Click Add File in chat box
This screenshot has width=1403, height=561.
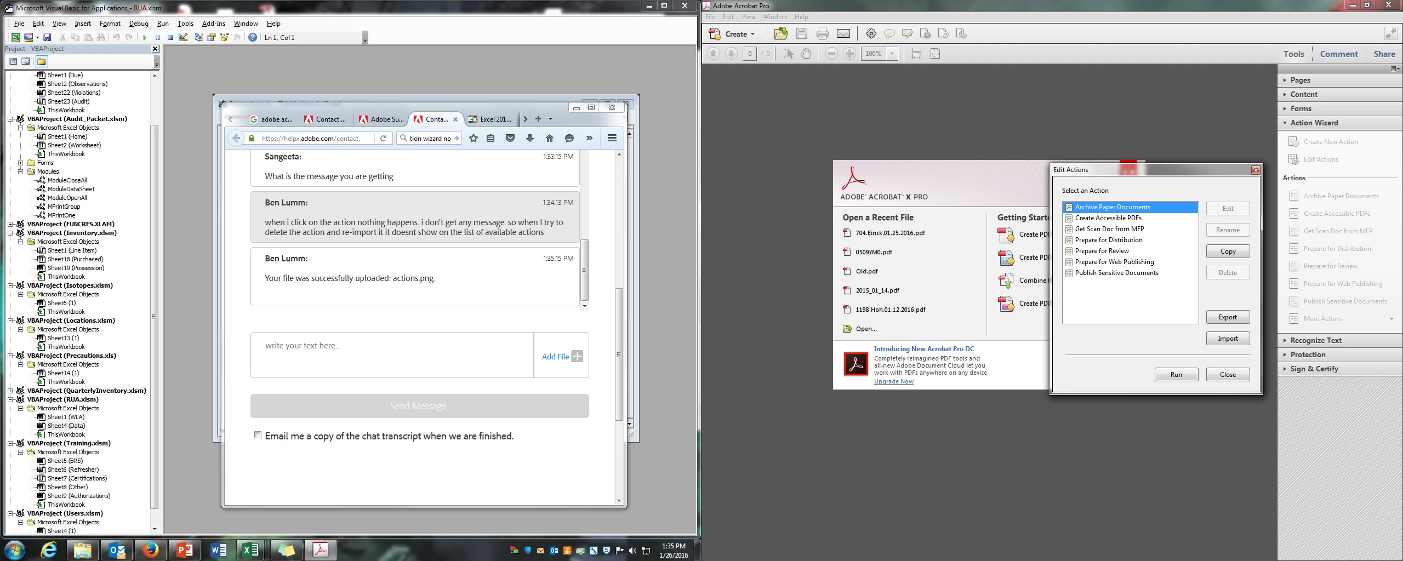[x=562, y=356]
